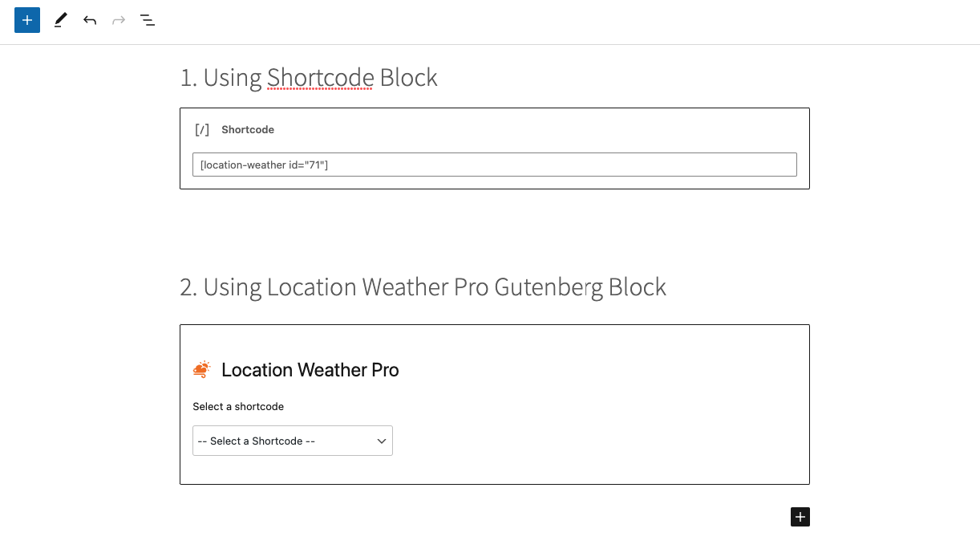Click the "Location Weather Pro" block title
Screen dimensions: 980x557
310,370
